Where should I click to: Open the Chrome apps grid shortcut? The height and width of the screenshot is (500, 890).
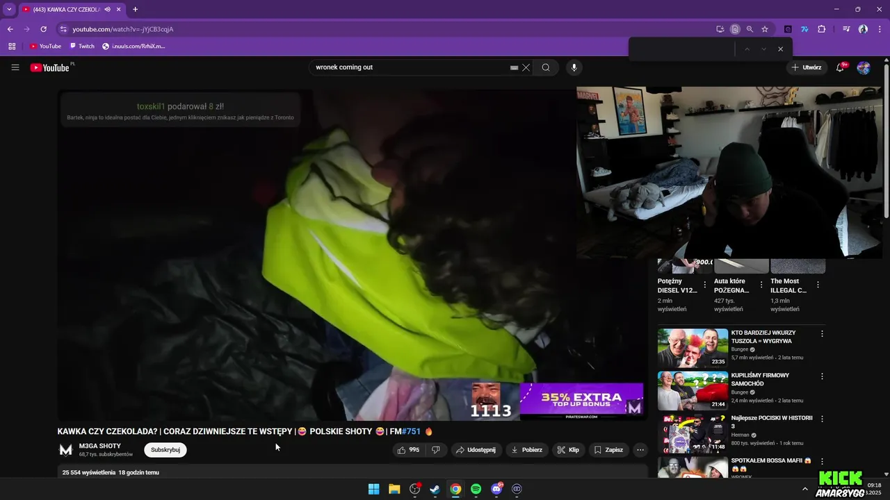[x=12, y=47]
